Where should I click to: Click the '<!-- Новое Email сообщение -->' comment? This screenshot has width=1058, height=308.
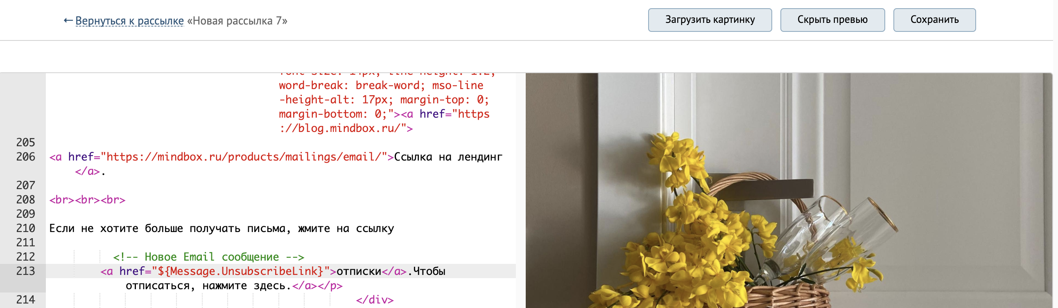point(209,257)
